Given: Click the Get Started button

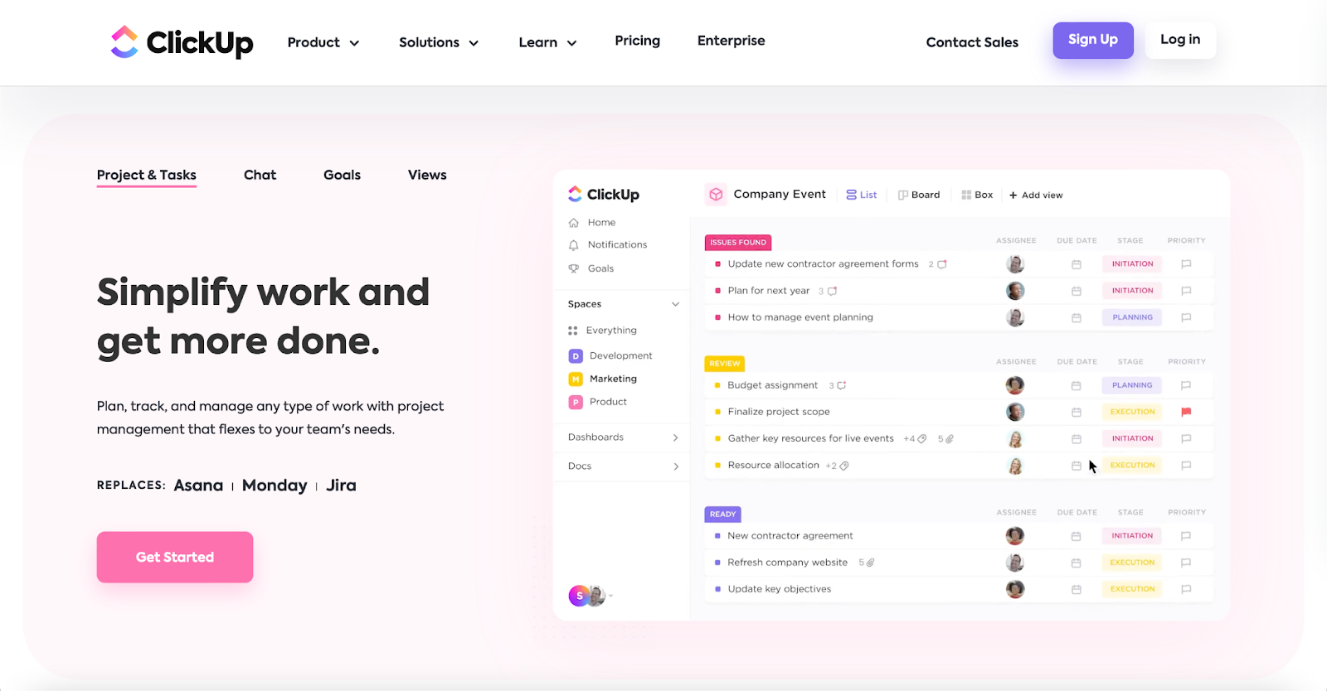Looking at the screenshot, I should [175, 557].
